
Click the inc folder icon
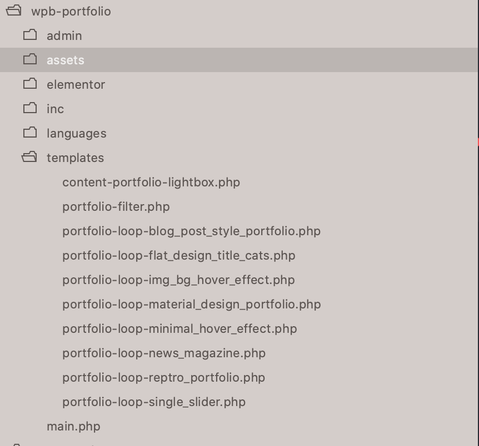click(30, 108)
